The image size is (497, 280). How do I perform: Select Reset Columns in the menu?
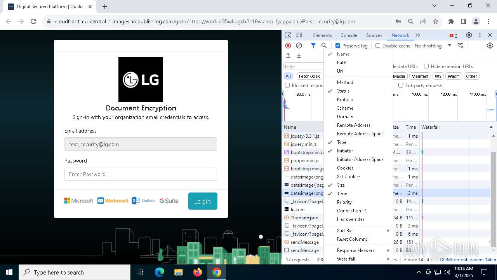(358, 239)
